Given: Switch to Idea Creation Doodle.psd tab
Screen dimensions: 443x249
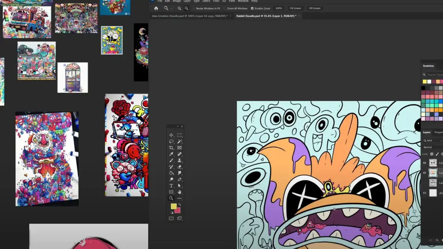Looking at the screenshot, I should (x=190, y=16).
